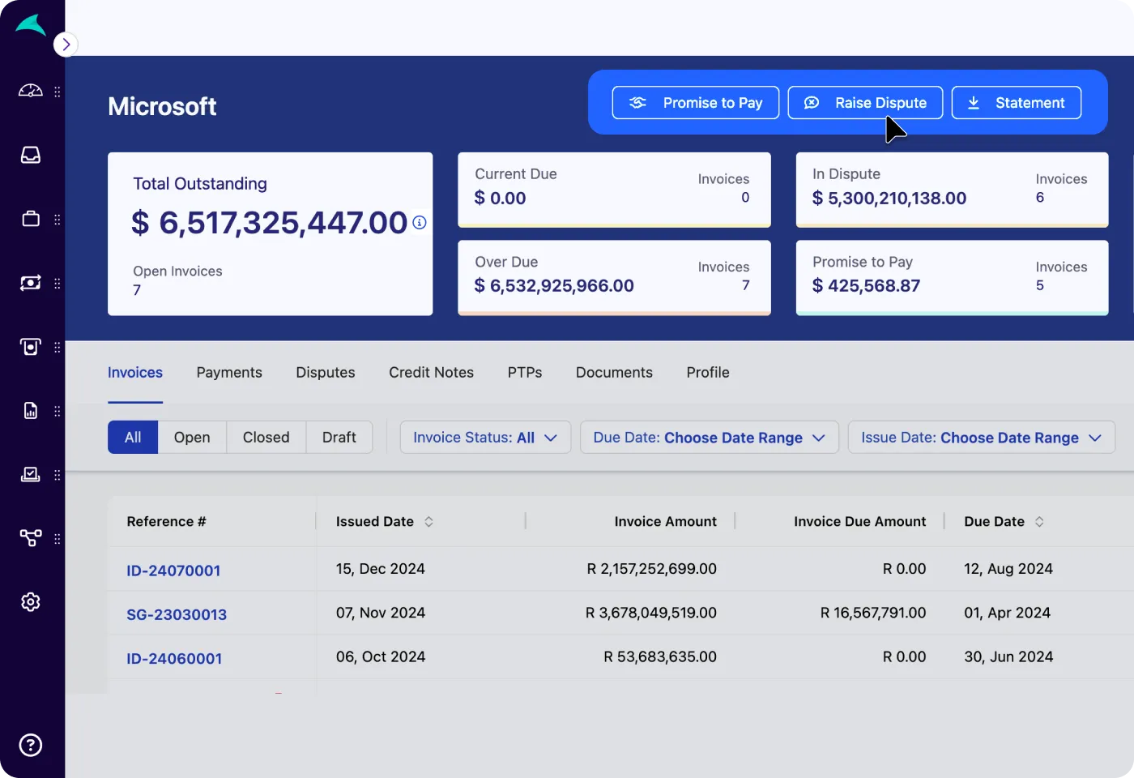The width and height of the screenshot is (1134, 778).
Task: Sort by Due Date column arrows
Action: coord(1039,522)
